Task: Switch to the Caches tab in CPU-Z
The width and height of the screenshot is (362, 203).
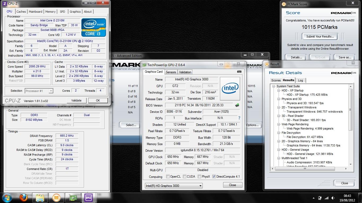Action: point(21,12)
